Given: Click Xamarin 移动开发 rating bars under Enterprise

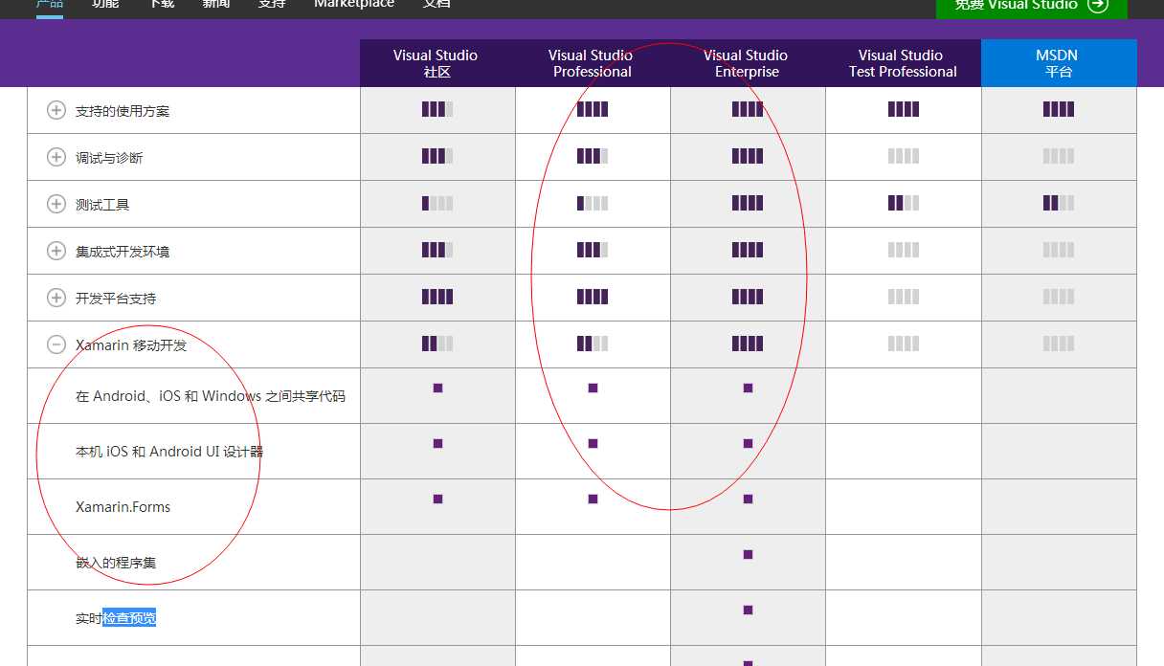Looking at the screenshot, I should point(748,344).
